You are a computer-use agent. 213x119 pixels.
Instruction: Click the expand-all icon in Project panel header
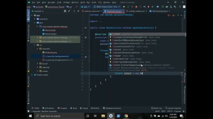pos(69,11)
